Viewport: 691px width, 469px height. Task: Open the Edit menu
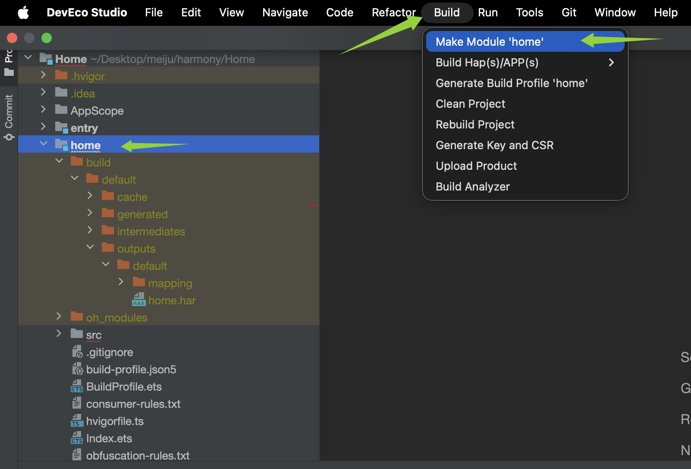click(x=191, y=13)
